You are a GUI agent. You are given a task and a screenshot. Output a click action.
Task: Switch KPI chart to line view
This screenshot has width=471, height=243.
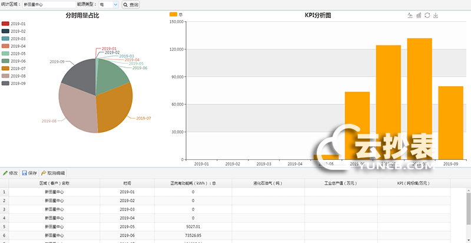point(410,15)
